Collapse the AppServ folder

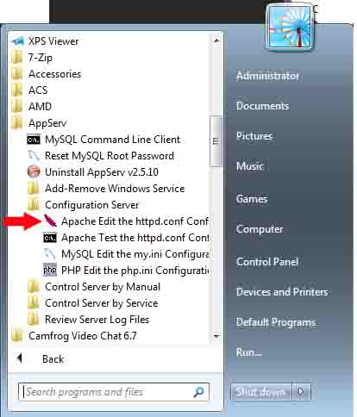pyautogui.click(x=40, y=123)
